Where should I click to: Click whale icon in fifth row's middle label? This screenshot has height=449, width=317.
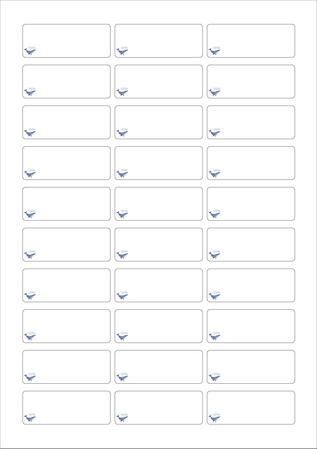(122, 214)
